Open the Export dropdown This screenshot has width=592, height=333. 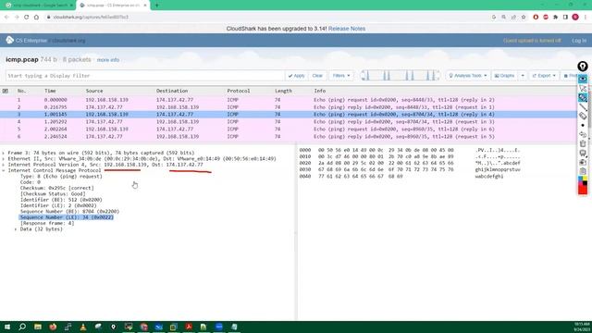pos(544,76)
